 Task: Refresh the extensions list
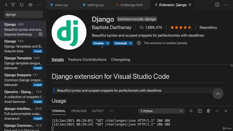pos(22,5)
